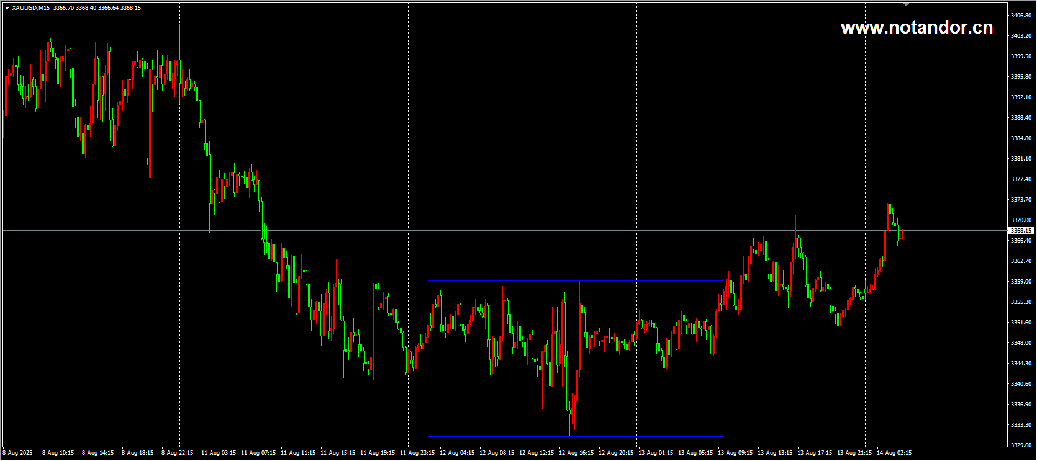The image size is (1037, 461).
Task: Click time axis label 13 Aug 09:15
Action: pos(735,453)
